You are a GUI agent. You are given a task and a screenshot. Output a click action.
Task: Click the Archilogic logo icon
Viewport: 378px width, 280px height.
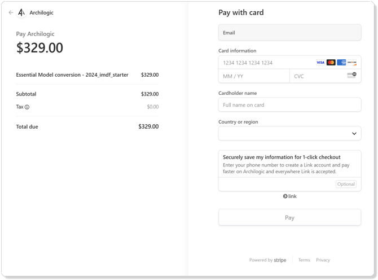21,12
